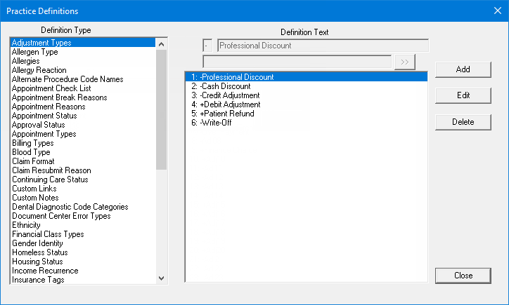Click the small sign prefix box
The height and width of the screenshot is (305, 509).
[x=207, y=46]
